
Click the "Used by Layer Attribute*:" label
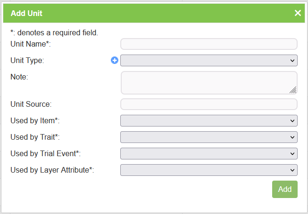click(x=52, y=170)
